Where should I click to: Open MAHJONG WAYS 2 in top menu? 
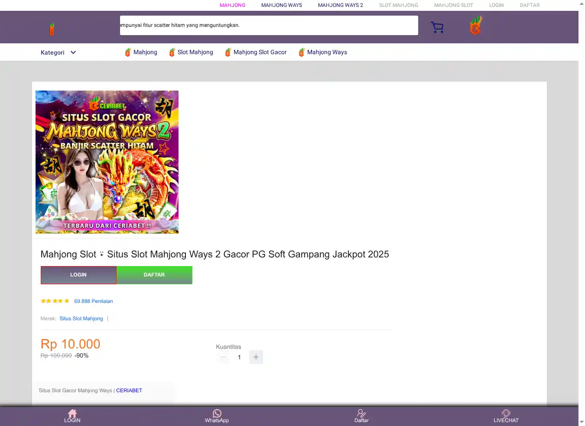[x=340, y=5]
